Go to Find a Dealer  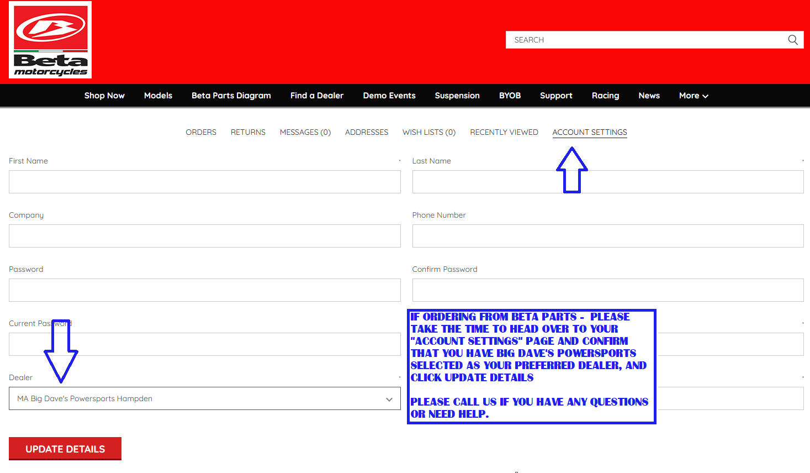click(317, 96)
